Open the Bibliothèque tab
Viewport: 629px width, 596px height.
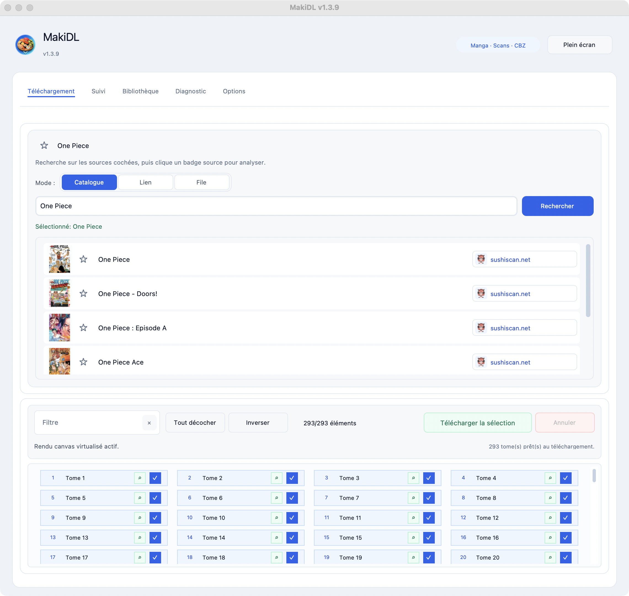point(141,91)
